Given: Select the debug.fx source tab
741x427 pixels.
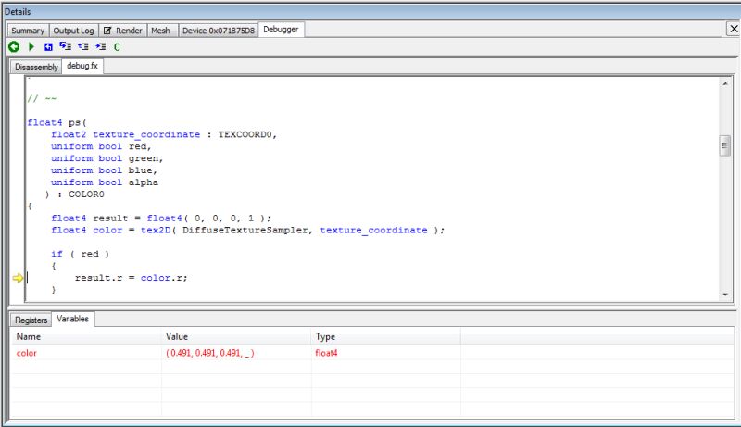Looking at the screenshot, I should click(82, 66).
